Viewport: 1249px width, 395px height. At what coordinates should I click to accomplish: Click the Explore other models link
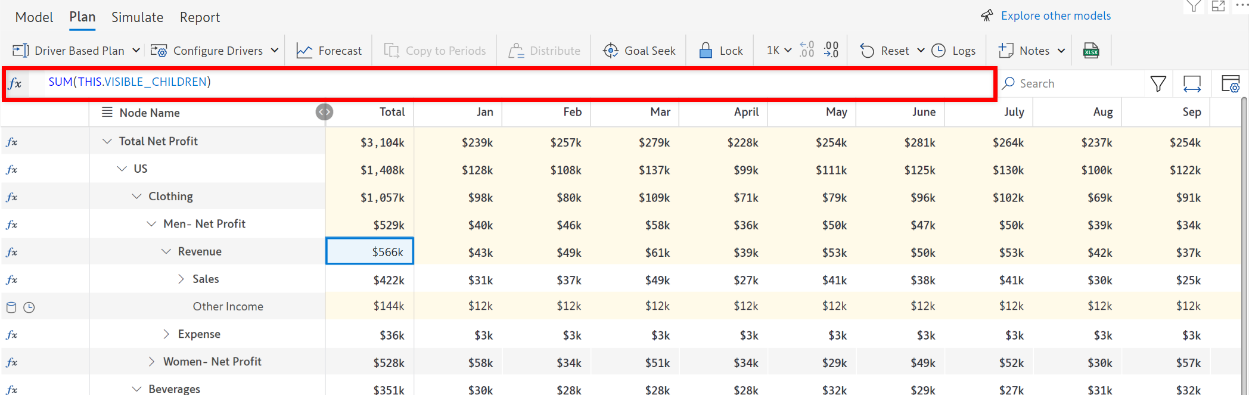(1055, 16)
